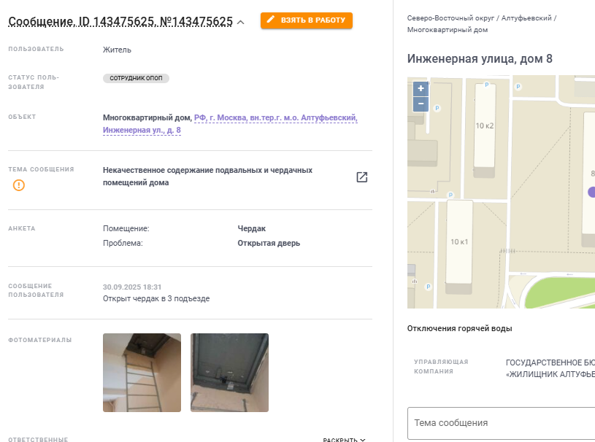Collapse message header chevron next to ID

tap(241, 23)
